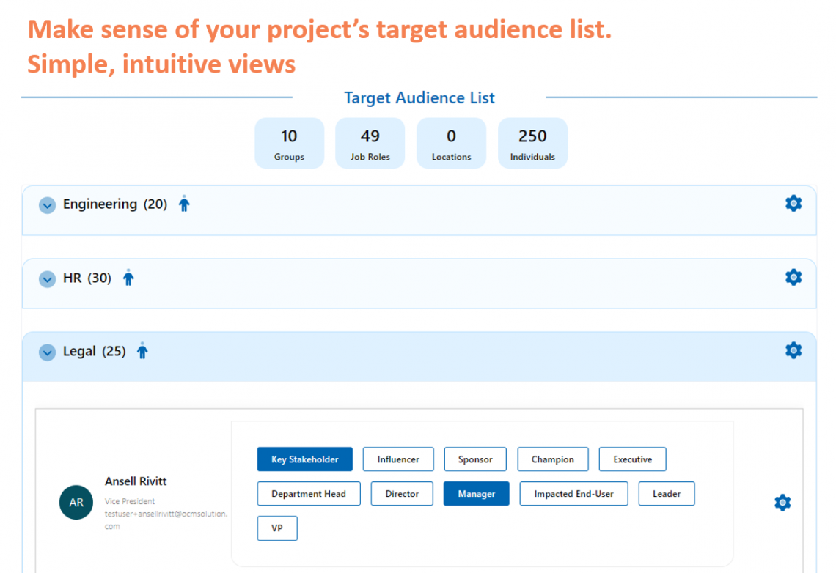View the 49 Job Roles summary card
The width and height of the screenshot is (836, 573).
(x=370, y=143)
